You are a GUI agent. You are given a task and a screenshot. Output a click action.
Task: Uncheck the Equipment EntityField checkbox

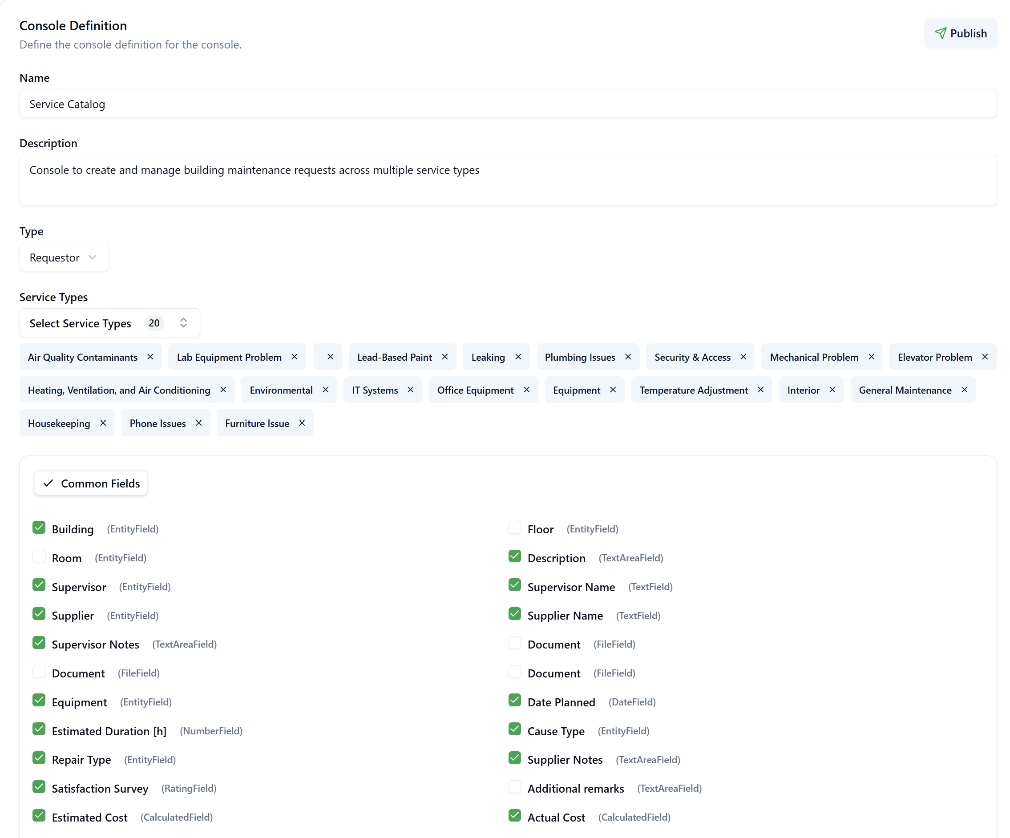39,701
